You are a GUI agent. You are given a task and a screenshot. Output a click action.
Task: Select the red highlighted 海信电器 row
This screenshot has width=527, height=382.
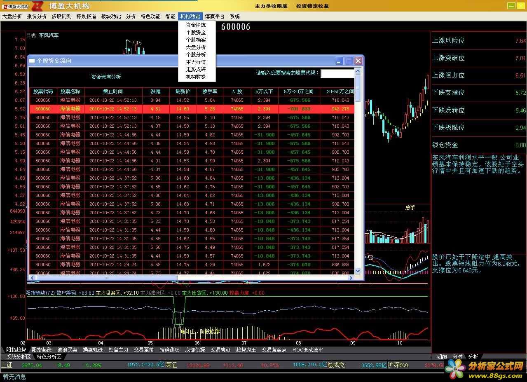click(x=192, y=109)
